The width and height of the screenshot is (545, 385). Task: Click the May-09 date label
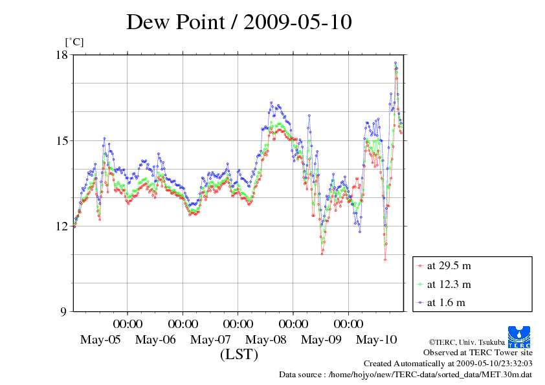321,340
